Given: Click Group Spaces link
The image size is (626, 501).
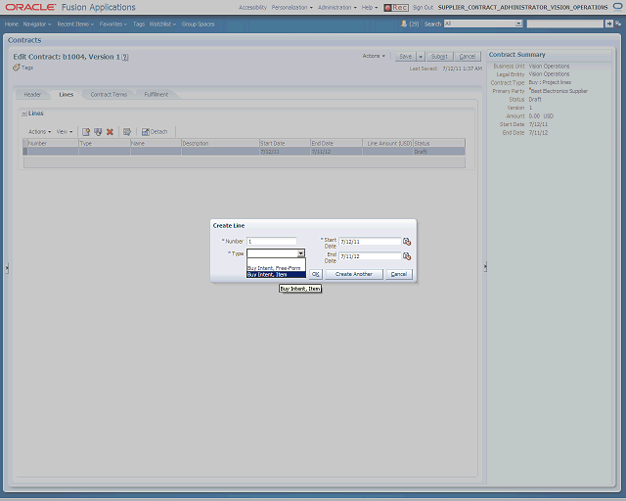Looking at the screenshot, I should (198, 23).
